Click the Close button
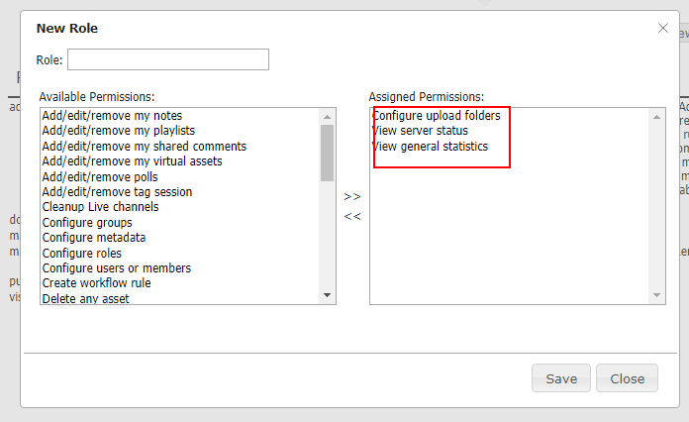This screenshot has height=422, width=689. coord(627,378)
